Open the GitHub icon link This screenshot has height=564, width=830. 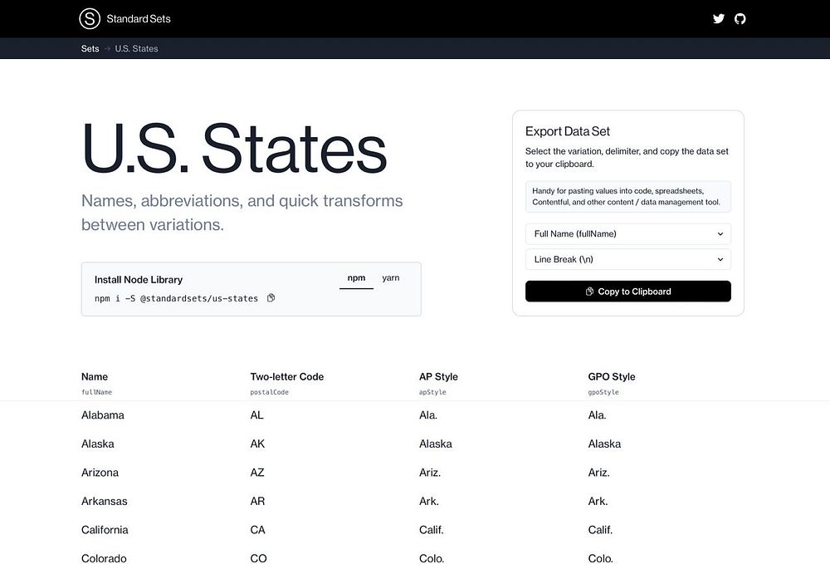[x=740, y=18]
